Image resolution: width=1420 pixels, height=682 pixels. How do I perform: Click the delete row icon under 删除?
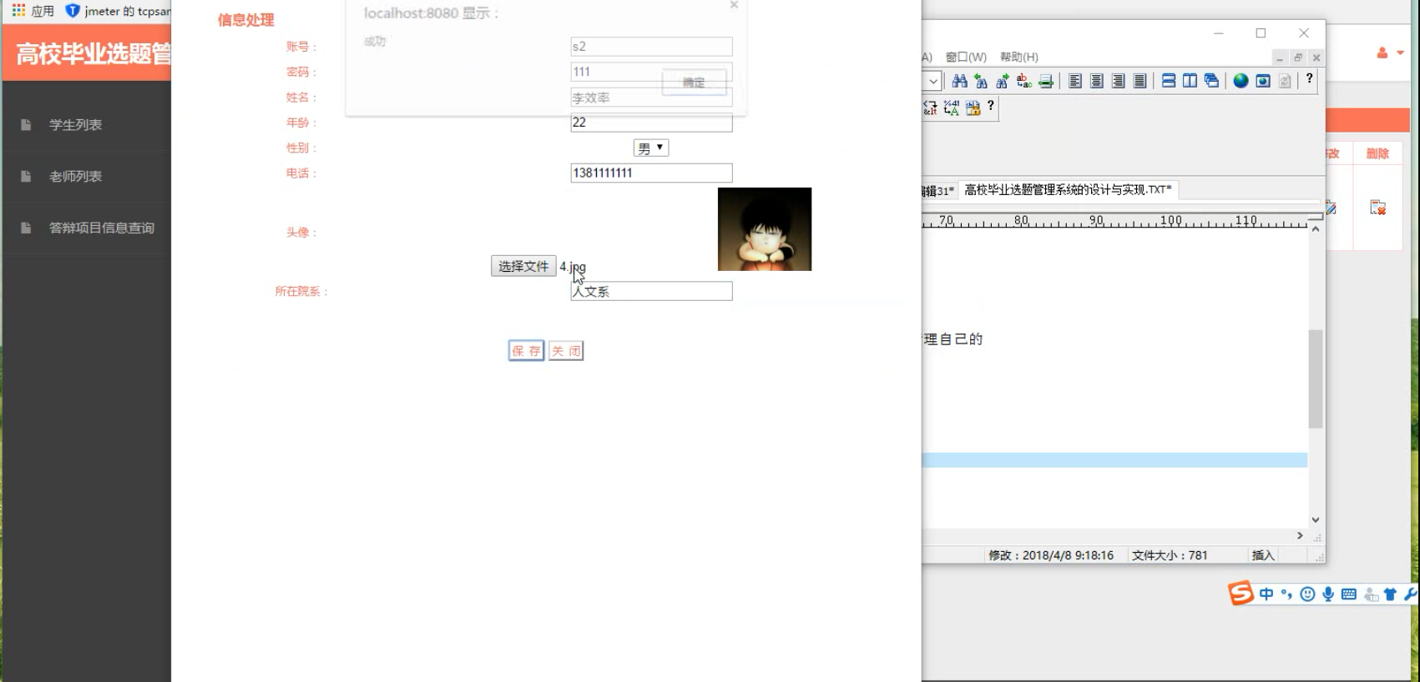coord(1377,208)
